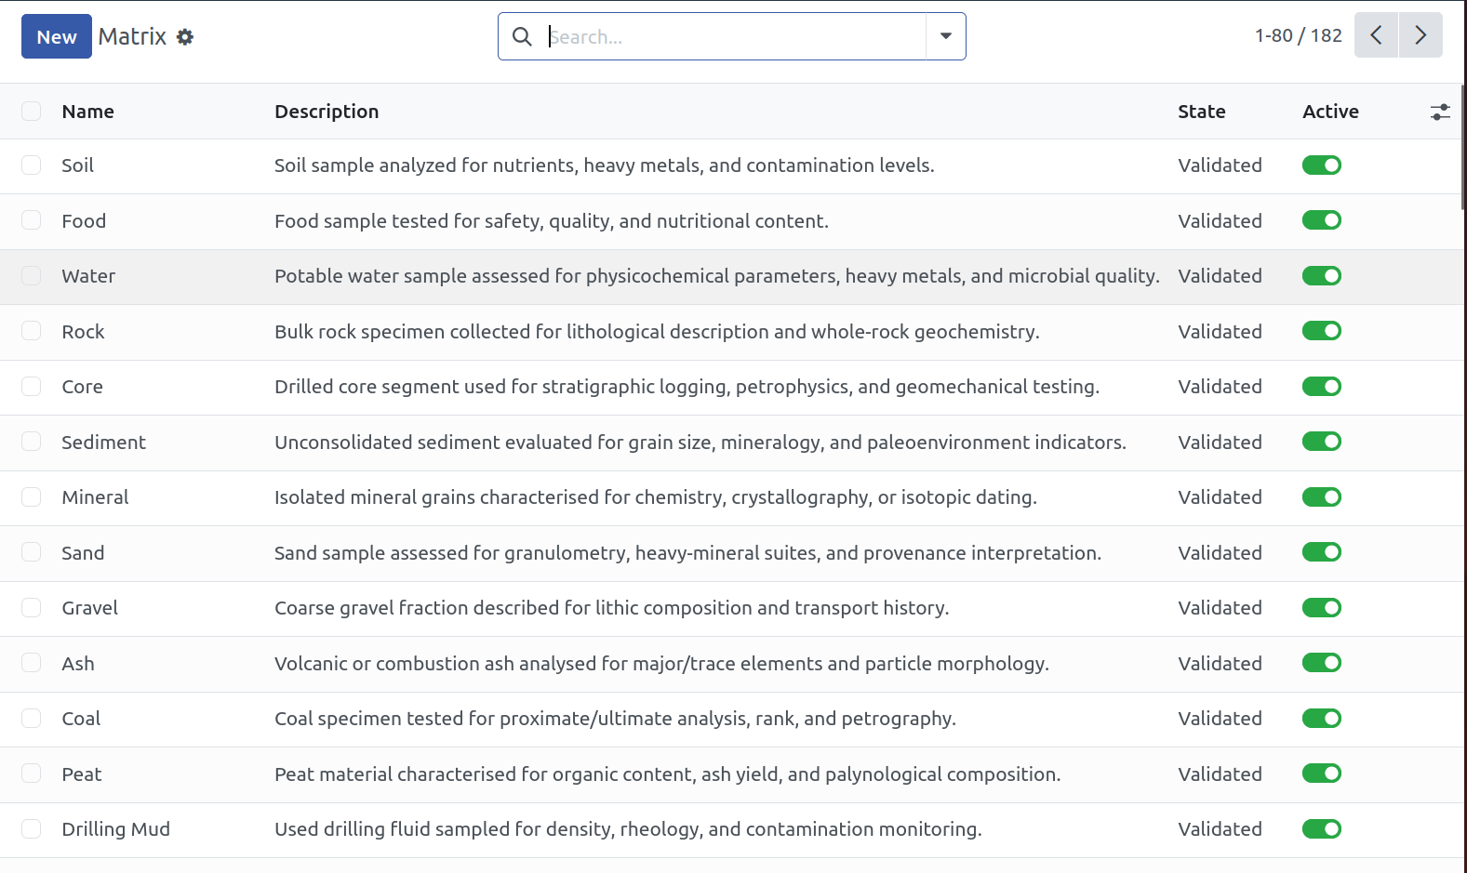Click the description starting 'Used drilling fluid'
The height and width of the screenshot is (873, 1467).
(x=628, y=829)
